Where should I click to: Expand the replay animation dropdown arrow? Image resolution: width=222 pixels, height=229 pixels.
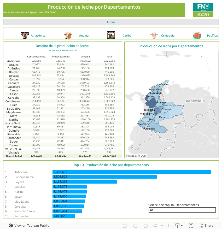click(x=162, y=226)
